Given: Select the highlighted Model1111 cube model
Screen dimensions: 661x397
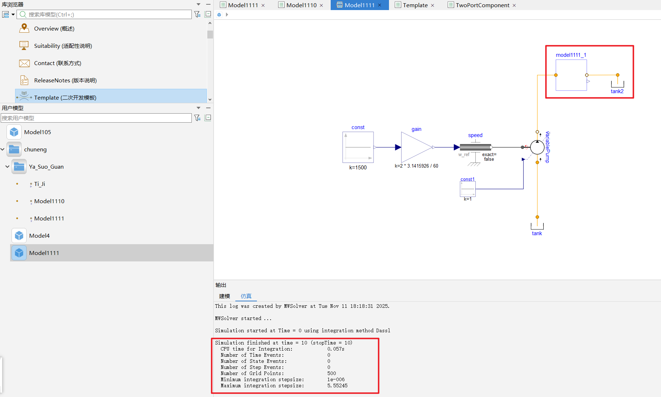Looking at the screenshot, I should pos(112,253).
